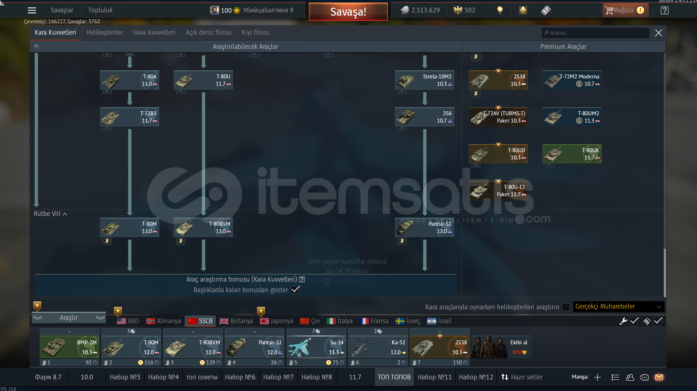
Task: Click the Mağaza warning exclamation badge
Action: click(640, 10)
